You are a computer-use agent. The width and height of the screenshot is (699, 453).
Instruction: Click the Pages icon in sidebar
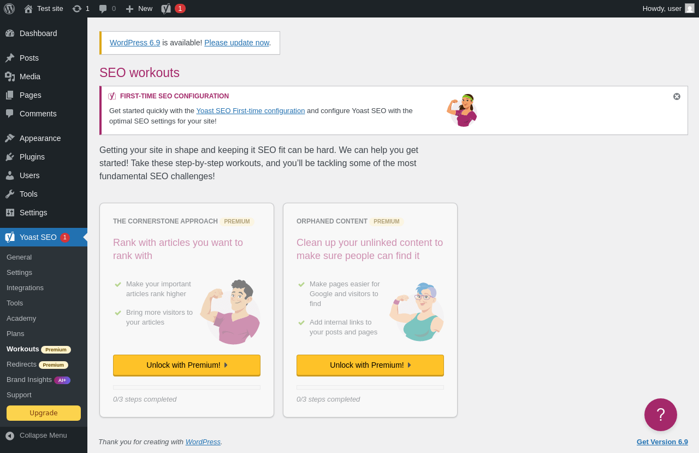(10, 95)
